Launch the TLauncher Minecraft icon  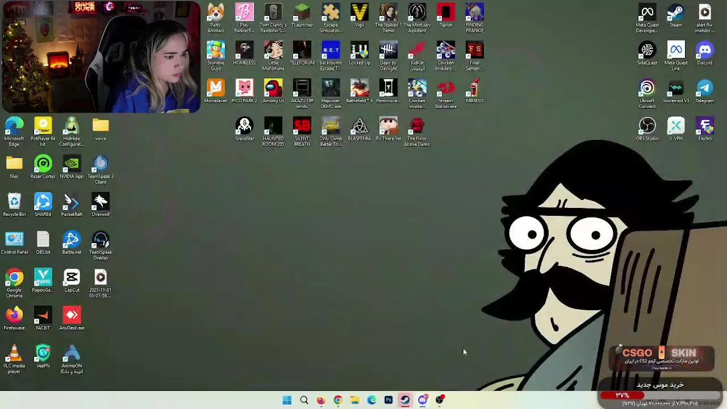(302, 16)
